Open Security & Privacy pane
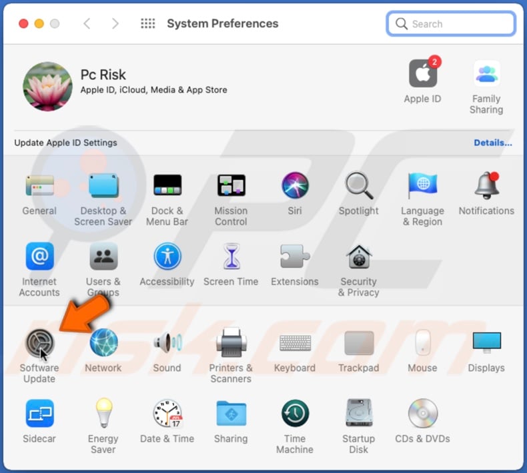The height and width of the screenshot is (473, 527). (x=359, y=256)
